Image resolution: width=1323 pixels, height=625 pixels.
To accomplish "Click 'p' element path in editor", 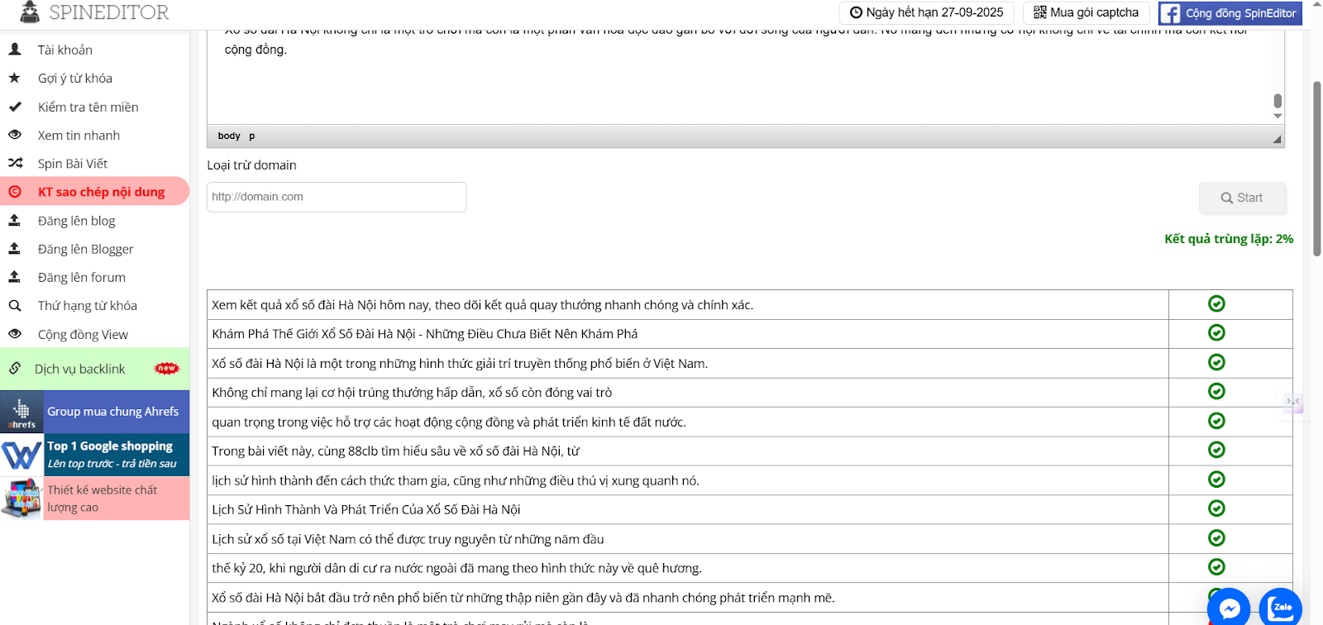I will pyautogui.click(x=252, y=136).
